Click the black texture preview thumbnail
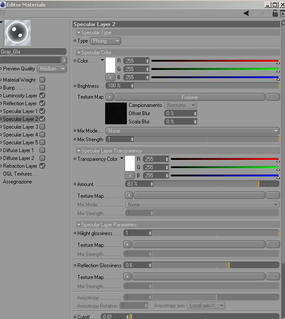Image resolution: width=285 pixels, height=319 pixels. click(x=116, y=113)
